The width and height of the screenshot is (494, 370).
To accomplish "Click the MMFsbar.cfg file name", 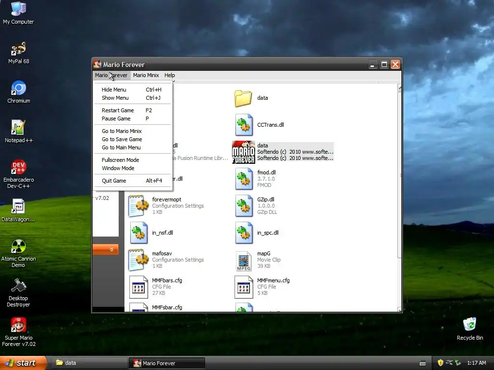I will 167,307.
